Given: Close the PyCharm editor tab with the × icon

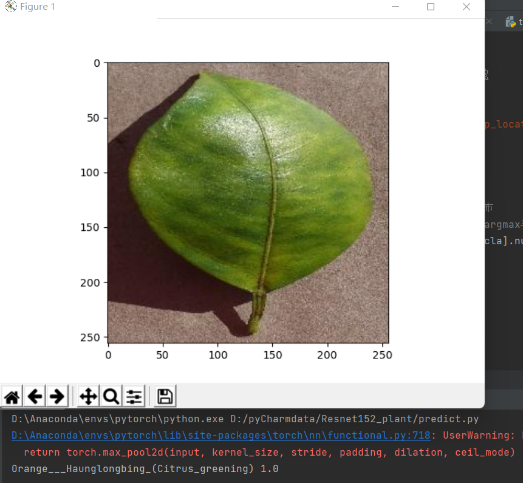Looking at the screenshot, I should (489, 21).
